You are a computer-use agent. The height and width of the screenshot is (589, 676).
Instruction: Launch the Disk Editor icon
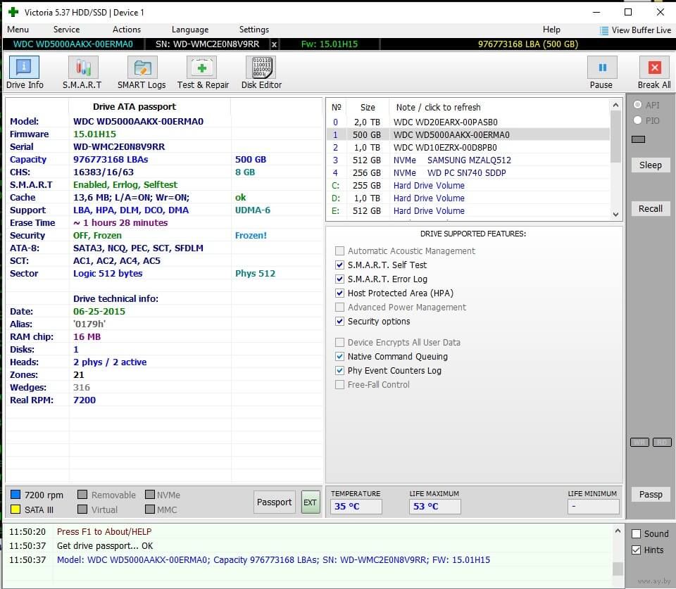(261, 68)
